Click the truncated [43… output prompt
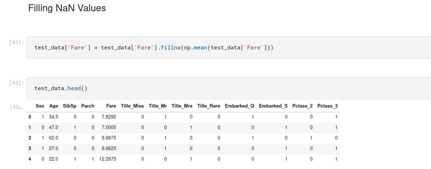Image resolution: width=431 pixels, height=169 pixels. [16, 107]
